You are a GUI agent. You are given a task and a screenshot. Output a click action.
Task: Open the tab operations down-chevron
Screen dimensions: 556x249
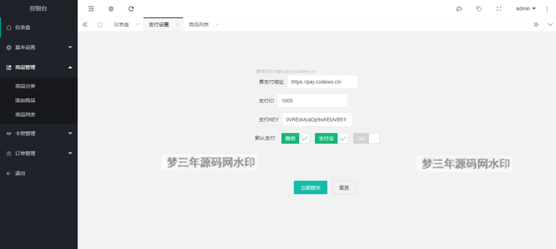[550, 24]
